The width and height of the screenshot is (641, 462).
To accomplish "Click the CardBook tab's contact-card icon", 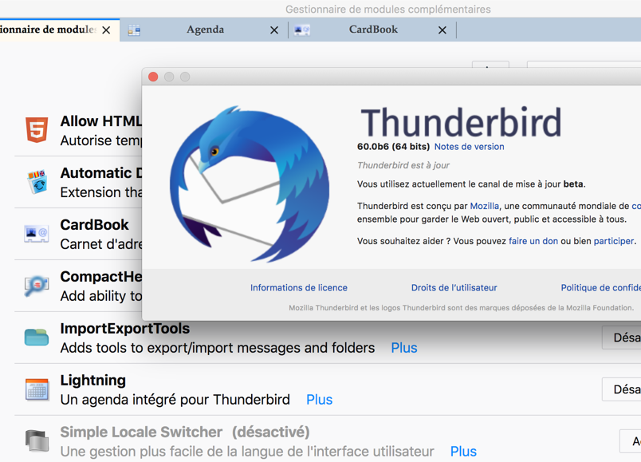I will coord(302,30).
